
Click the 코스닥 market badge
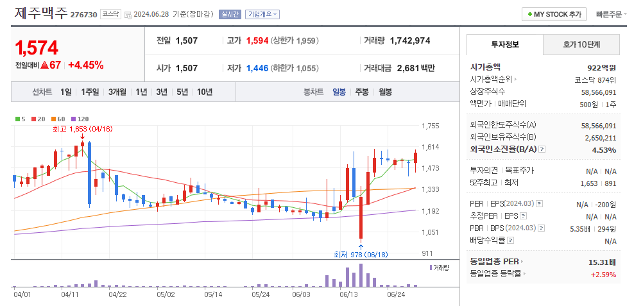[x=110, y=15]
